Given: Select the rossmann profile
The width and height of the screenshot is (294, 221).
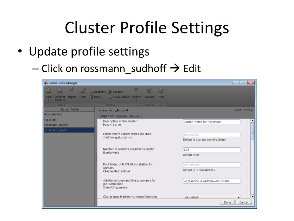Looking at the screenshot, I should (69, 119).
